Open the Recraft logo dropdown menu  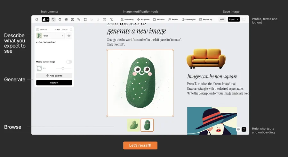click(x=45, y=19)
